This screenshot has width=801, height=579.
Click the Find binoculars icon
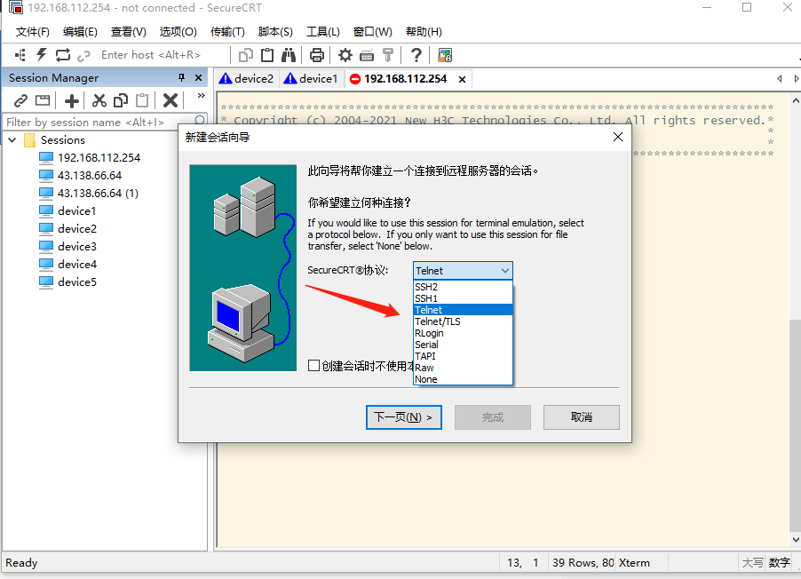pos(289,54)
